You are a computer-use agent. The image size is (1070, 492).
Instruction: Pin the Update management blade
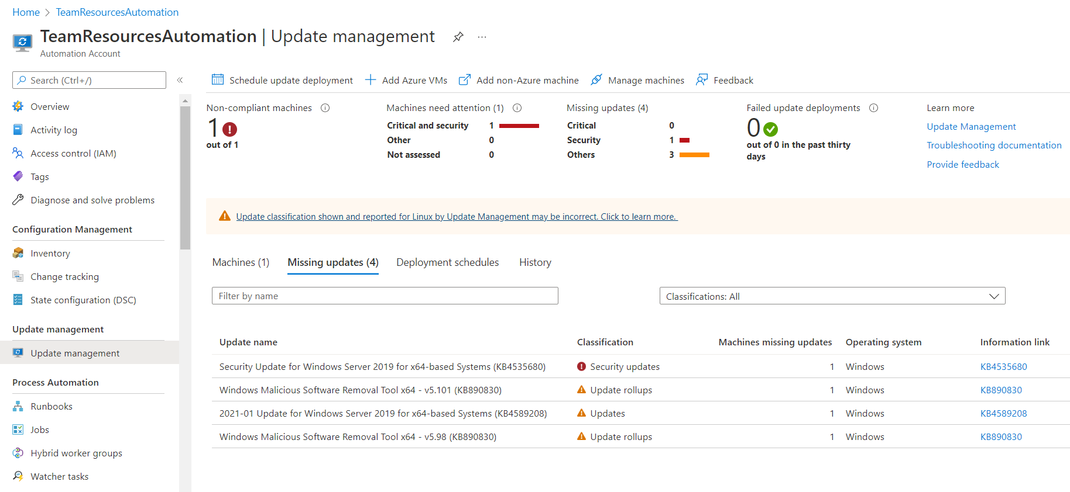[458, 37]
